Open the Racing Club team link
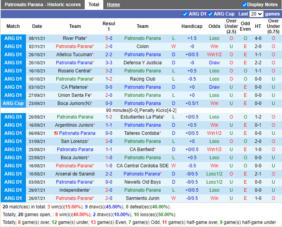The height and width of the screenshot is (227, 282). click(142, 79)
